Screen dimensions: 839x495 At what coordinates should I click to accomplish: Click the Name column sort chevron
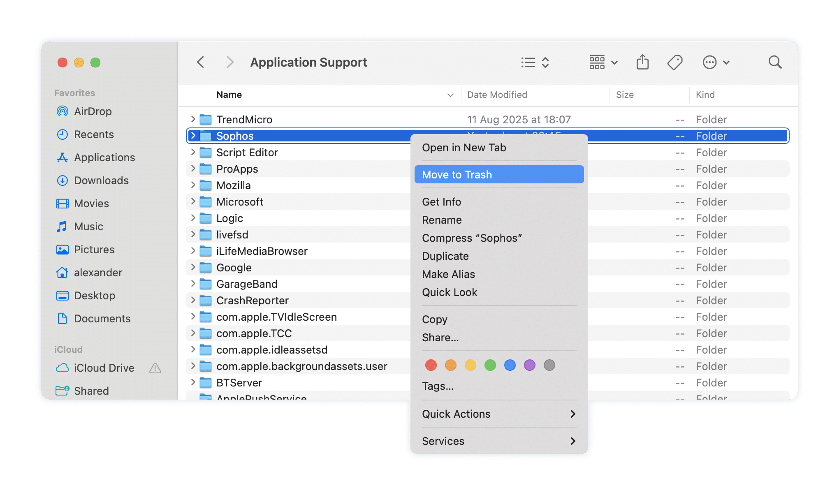(x=450, y=95)
